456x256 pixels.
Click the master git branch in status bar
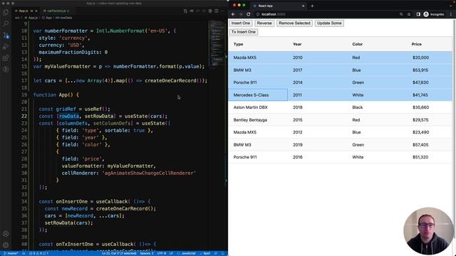coord(11,253)
